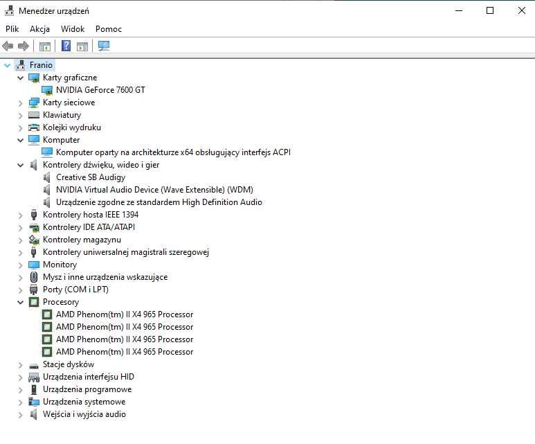Click the Karty sieciowe network icon

click(34, 103)
